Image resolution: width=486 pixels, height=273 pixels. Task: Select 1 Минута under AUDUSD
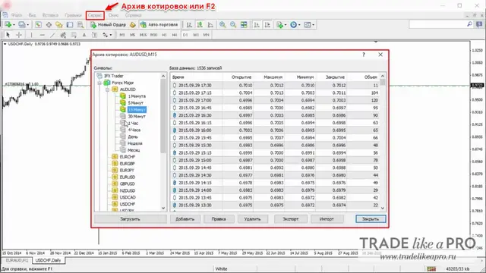[137, 96]
